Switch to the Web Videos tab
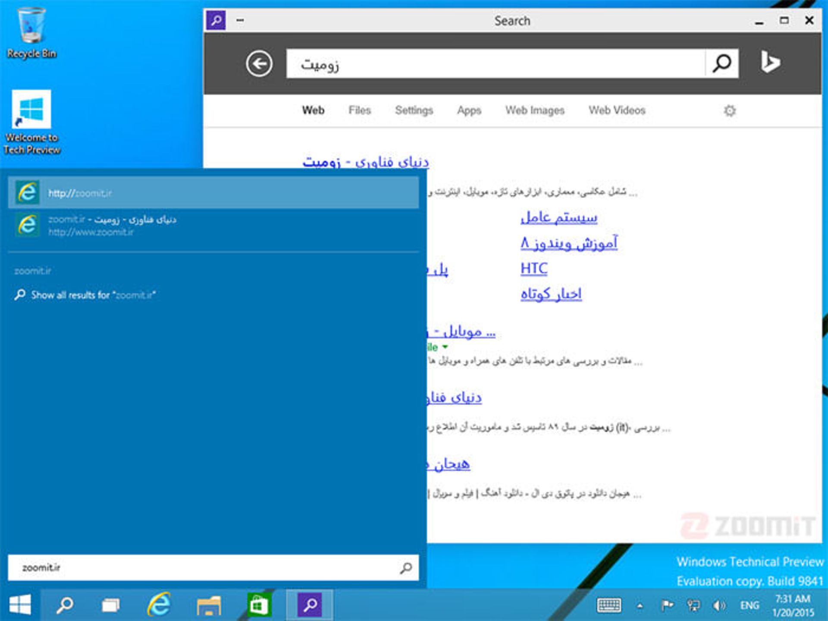The image size is (828, 621). [617, 110]
